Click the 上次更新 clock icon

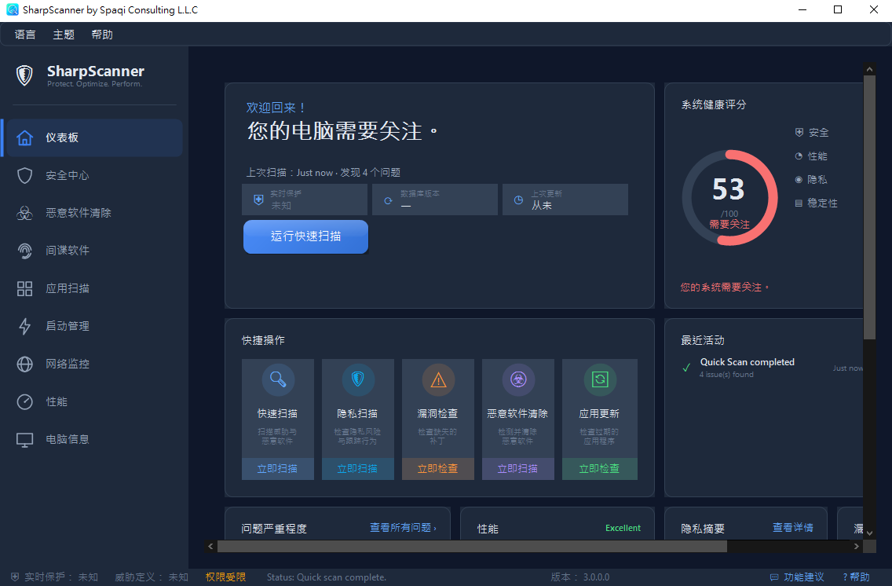(x=519, y=200)
